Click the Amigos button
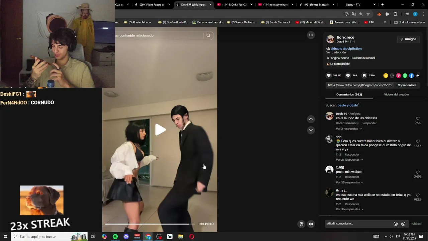The height and width of the screenshot is (241, 428). pyautogui.click(x=408, y=39)
